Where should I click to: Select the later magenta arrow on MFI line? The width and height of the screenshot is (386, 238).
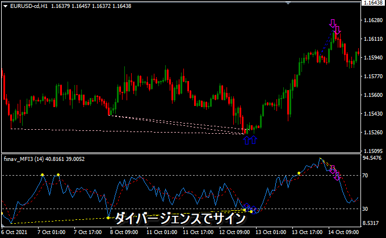pos(337,176)
